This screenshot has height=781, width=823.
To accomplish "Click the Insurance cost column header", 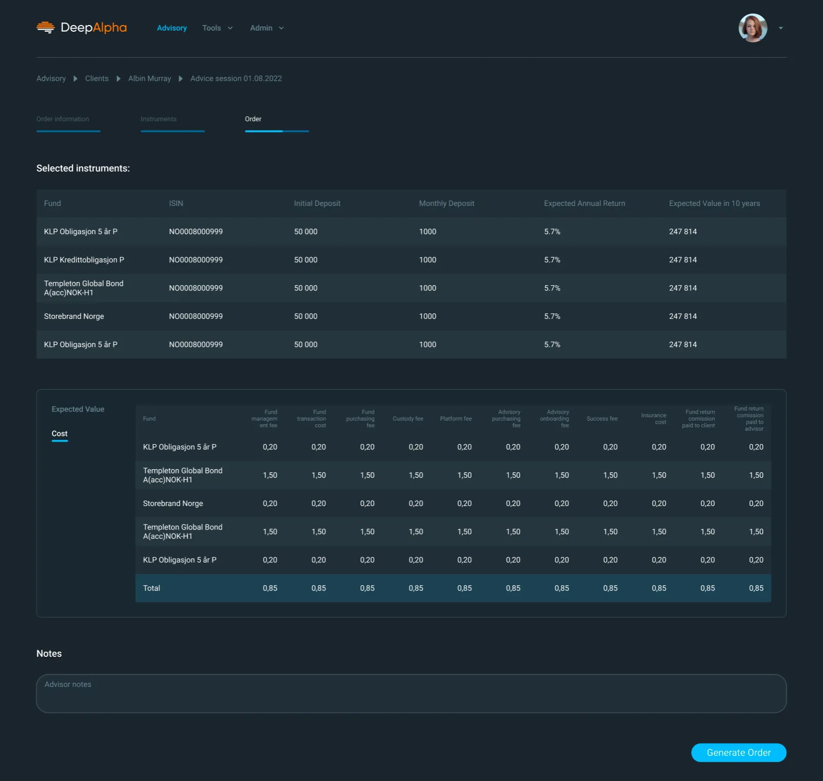I will (x=654, y=419).
